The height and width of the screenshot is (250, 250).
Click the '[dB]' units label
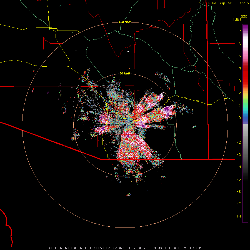pyautogui.click(x=237, y=19)
